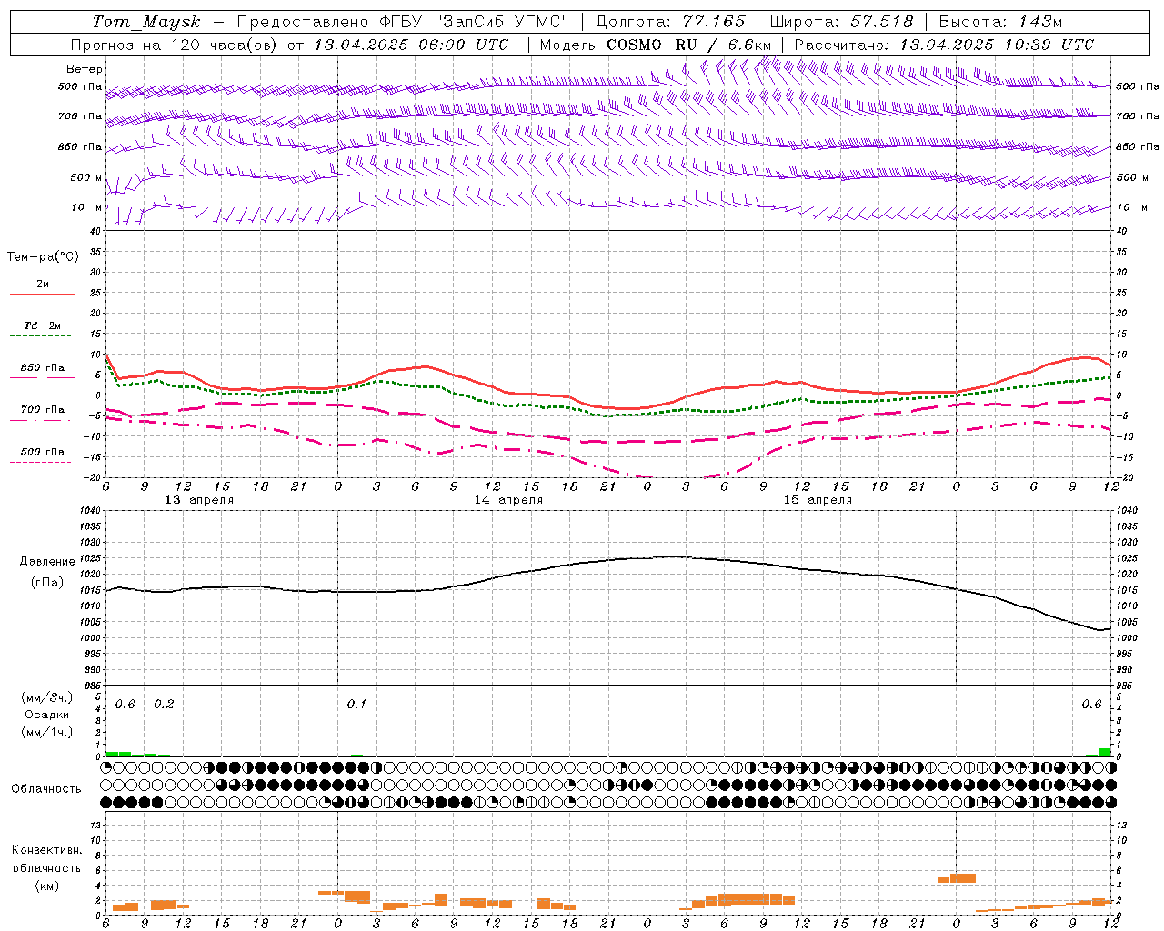The width and height of the screenshot is (1164, 931).
Task: Click the left 700 гПа wind level label
Action: point(80,116)
